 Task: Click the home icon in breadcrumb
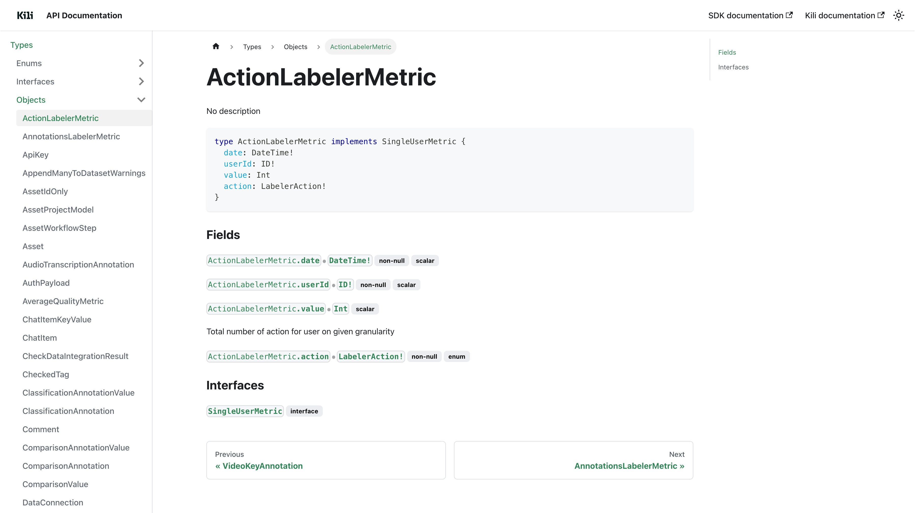(216, 47)
